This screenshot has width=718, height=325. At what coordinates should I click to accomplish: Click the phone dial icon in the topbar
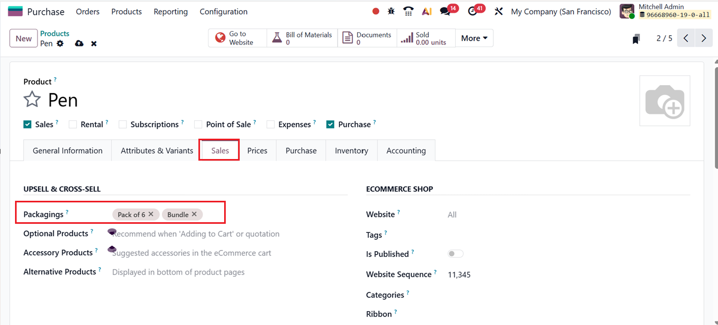click(x=408, y=10)
